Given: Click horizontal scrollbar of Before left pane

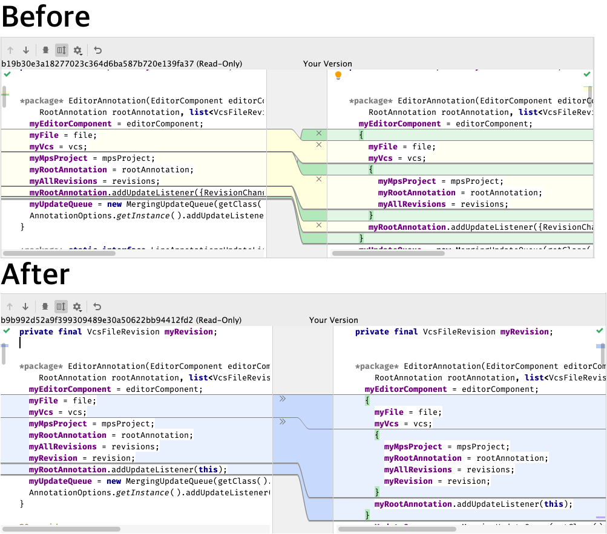Looking at the screenshot, I should click(61, 253).
